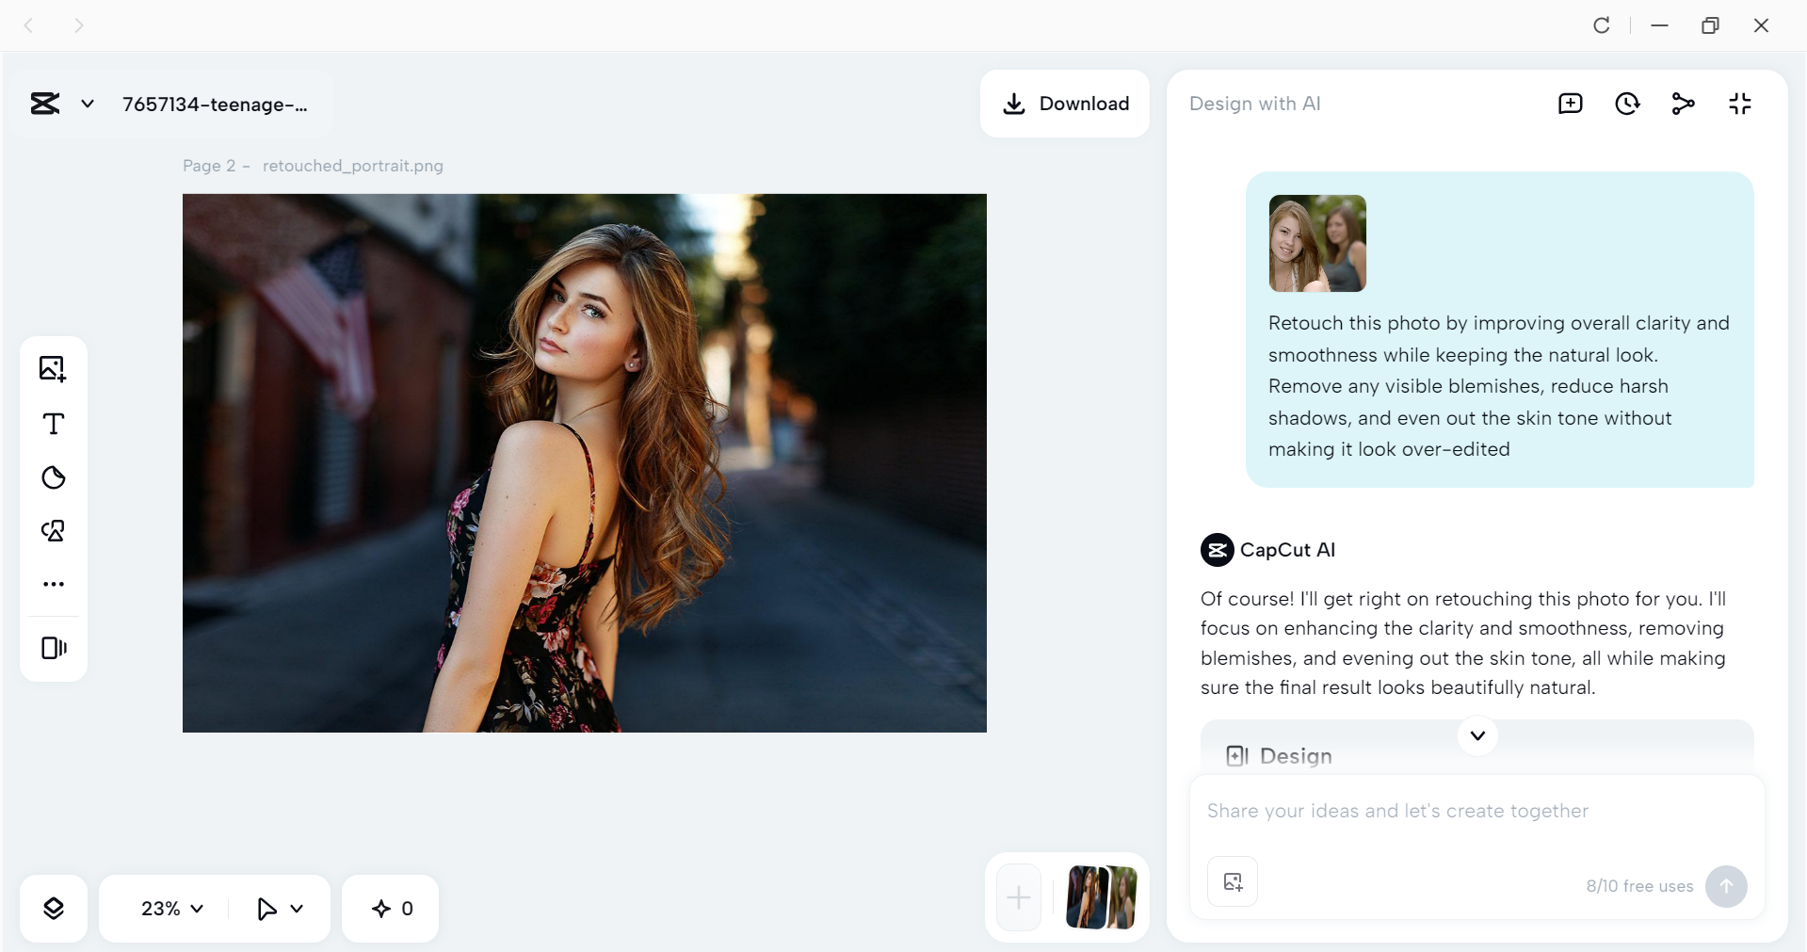Select the Add image tool in left sidebar
1807x952 pixels.
point(54,368)
